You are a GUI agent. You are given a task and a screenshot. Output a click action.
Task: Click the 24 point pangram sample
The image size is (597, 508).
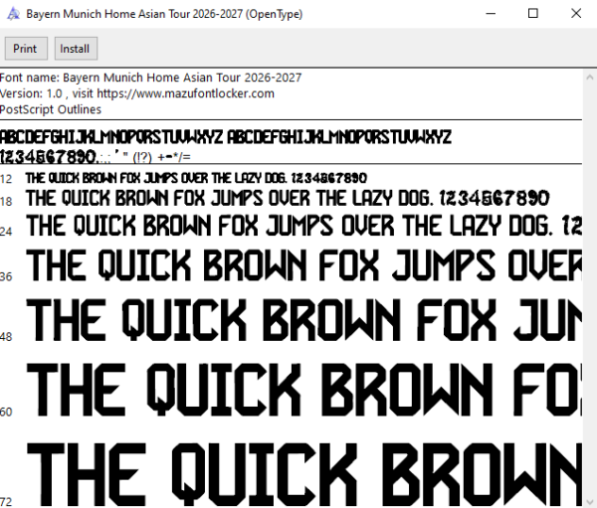pos(303,226)
